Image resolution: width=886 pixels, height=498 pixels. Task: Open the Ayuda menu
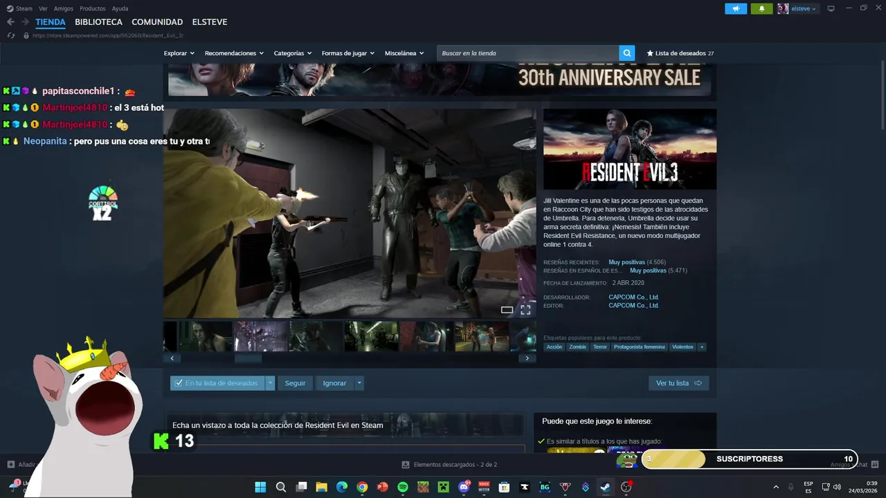[x=120, y=8]
